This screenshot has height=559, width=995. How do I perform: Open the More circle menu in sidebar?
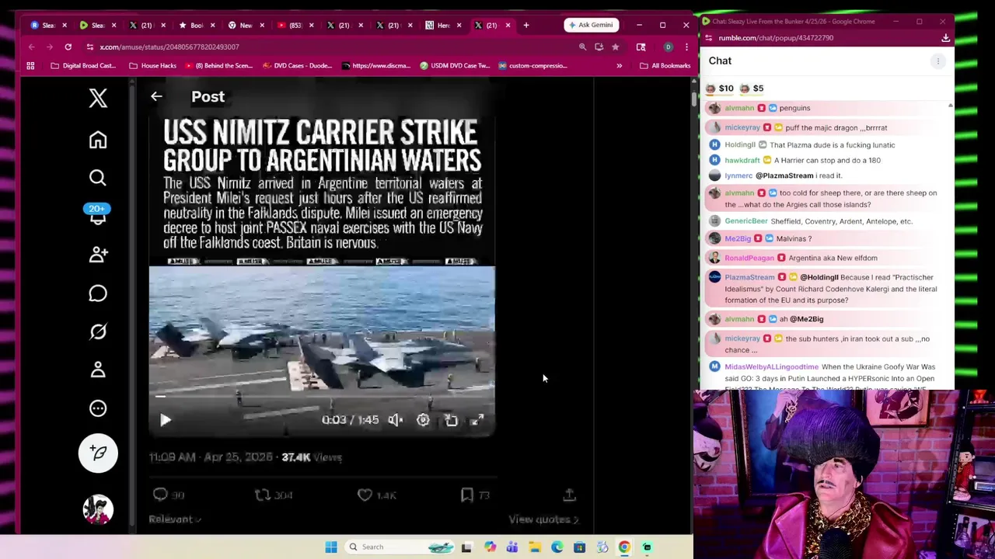(x=98, y=408)
